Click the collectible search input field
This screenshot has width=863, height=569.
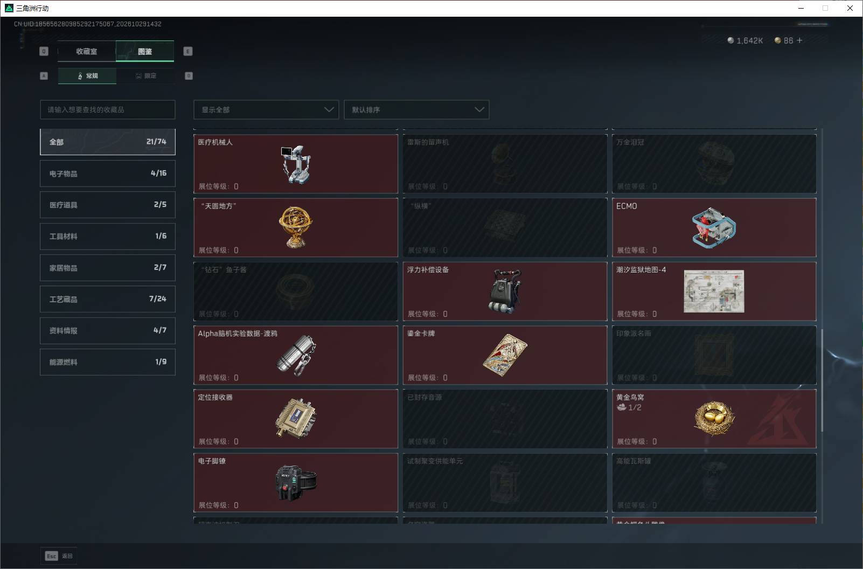[108, 109]
